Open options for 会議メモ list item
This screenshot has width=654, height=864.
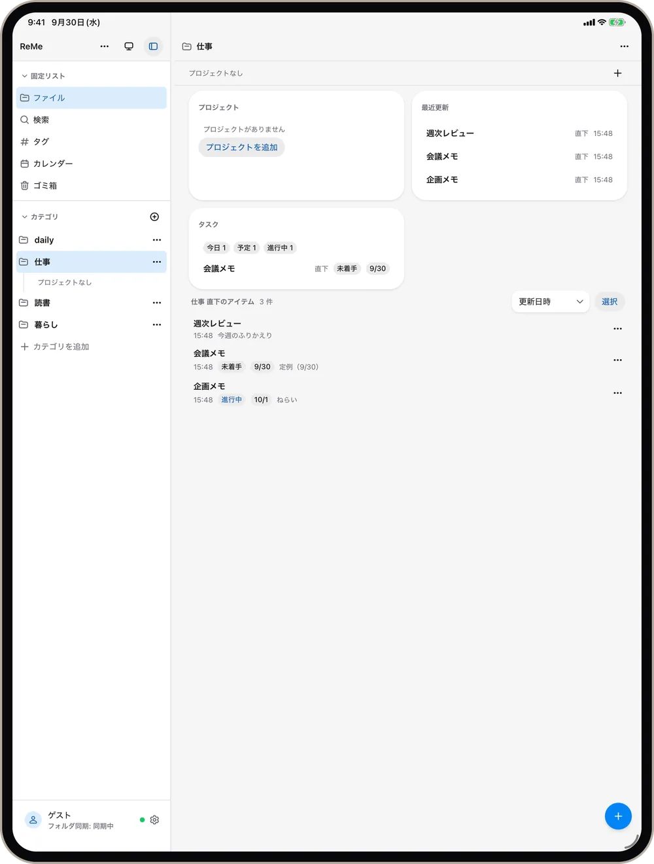coord(617,360)
